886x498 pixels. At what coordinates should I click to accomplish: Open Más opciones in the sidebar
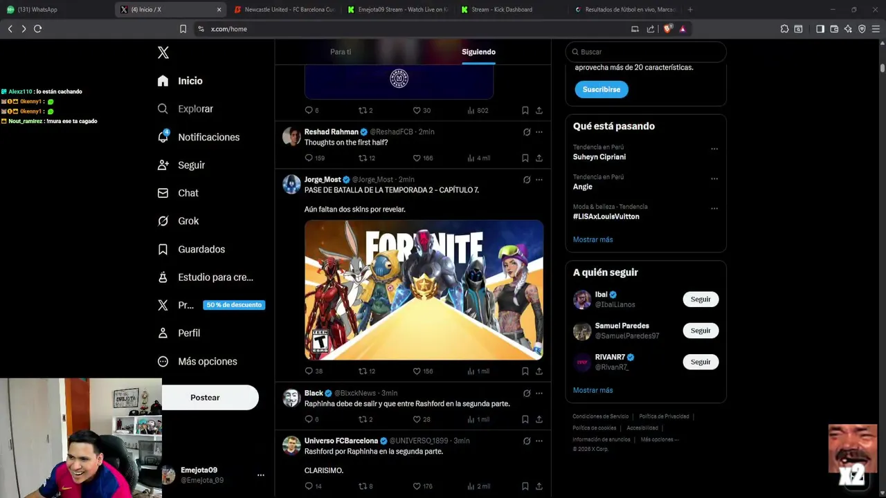[197, 361]
